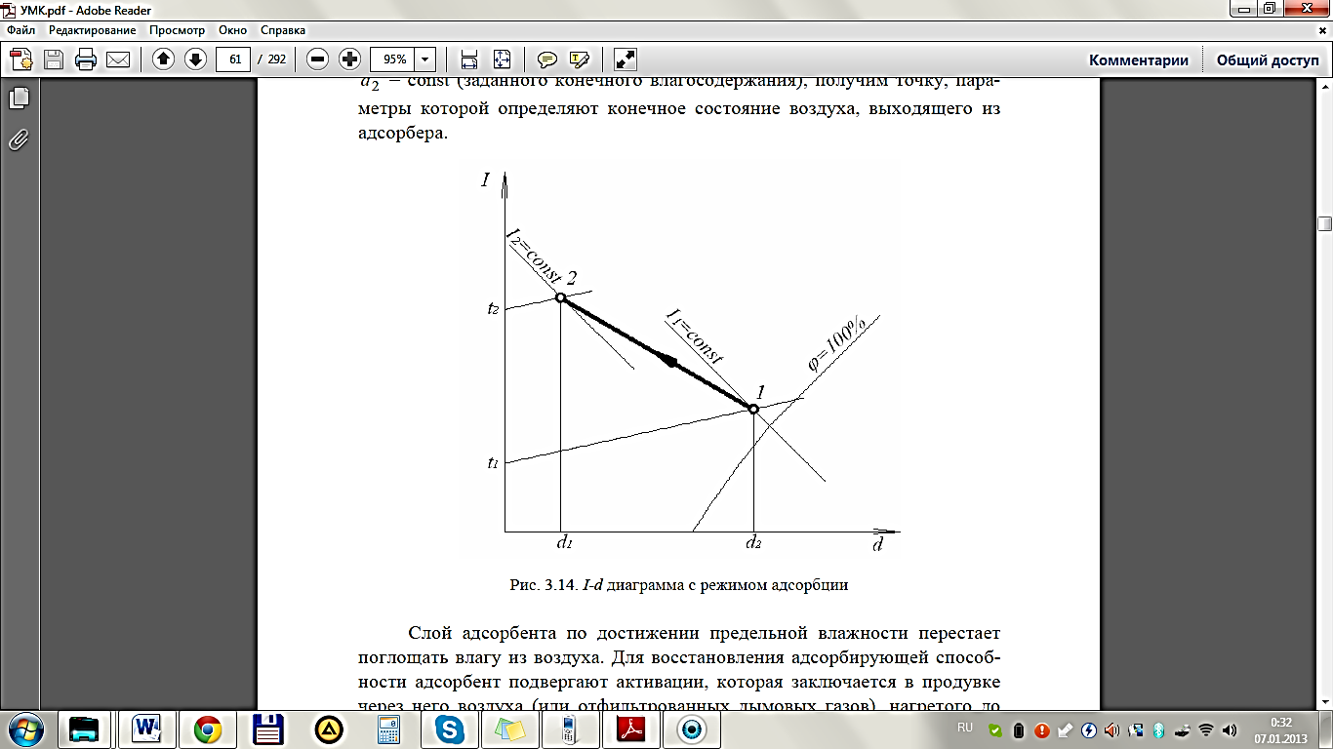Open the Просмотр menu
1333x749 pixels.
pos(177,30)
